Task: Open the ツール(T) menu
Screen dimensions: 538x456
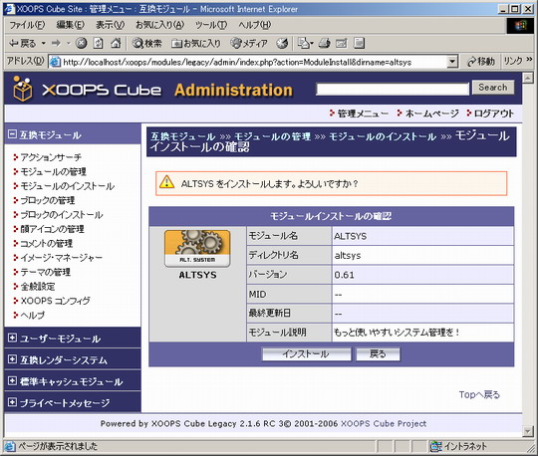Action: [211, 25]
